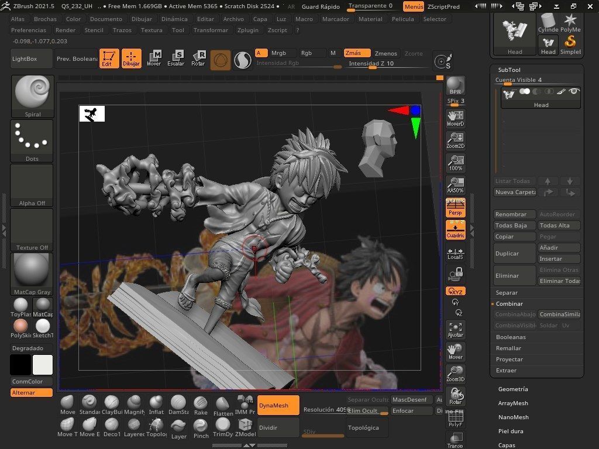599x449 pixels.
Task: Open the Material menu
Action: [370, 19]
